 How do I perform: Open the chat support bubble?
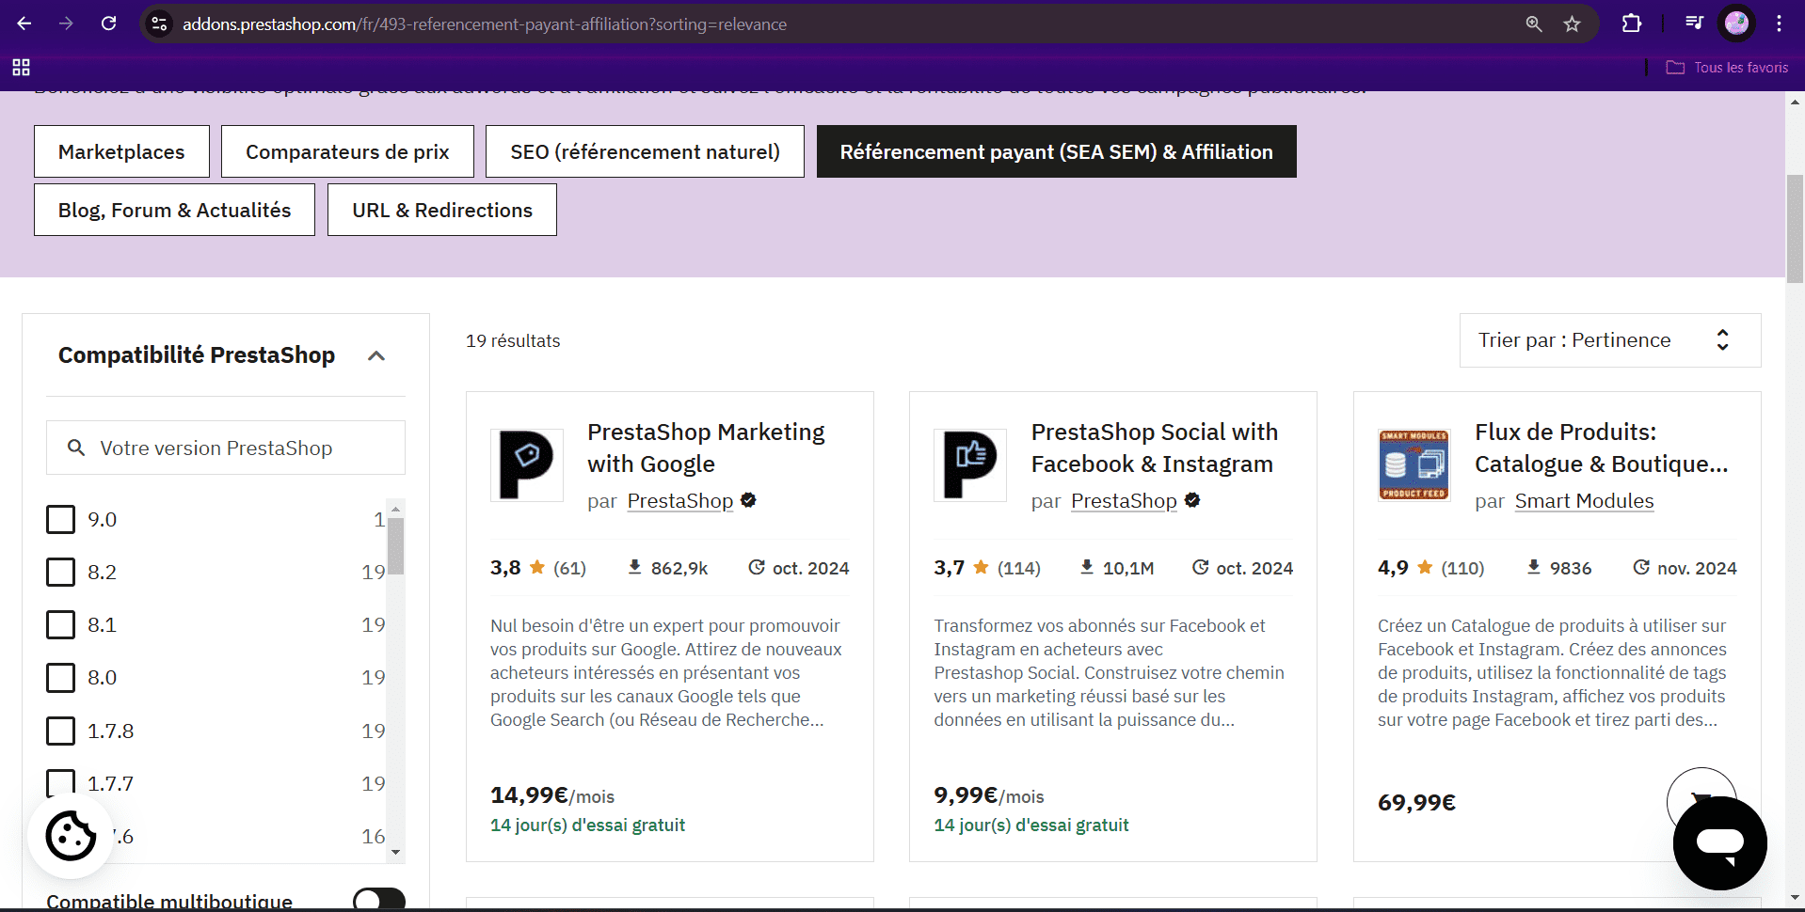[1719, 843]
